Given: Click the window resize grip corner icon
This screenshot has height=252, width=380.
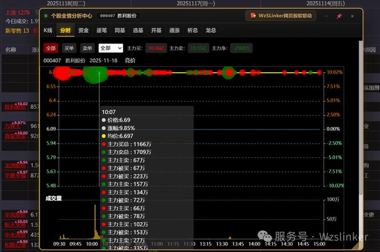Looking at the screenshot, I should tap(356, 246).
